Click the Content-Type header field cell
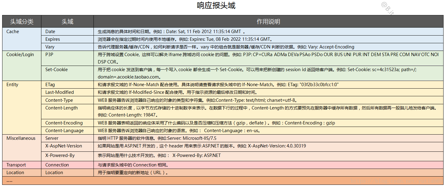 click(x=67, y=100)
